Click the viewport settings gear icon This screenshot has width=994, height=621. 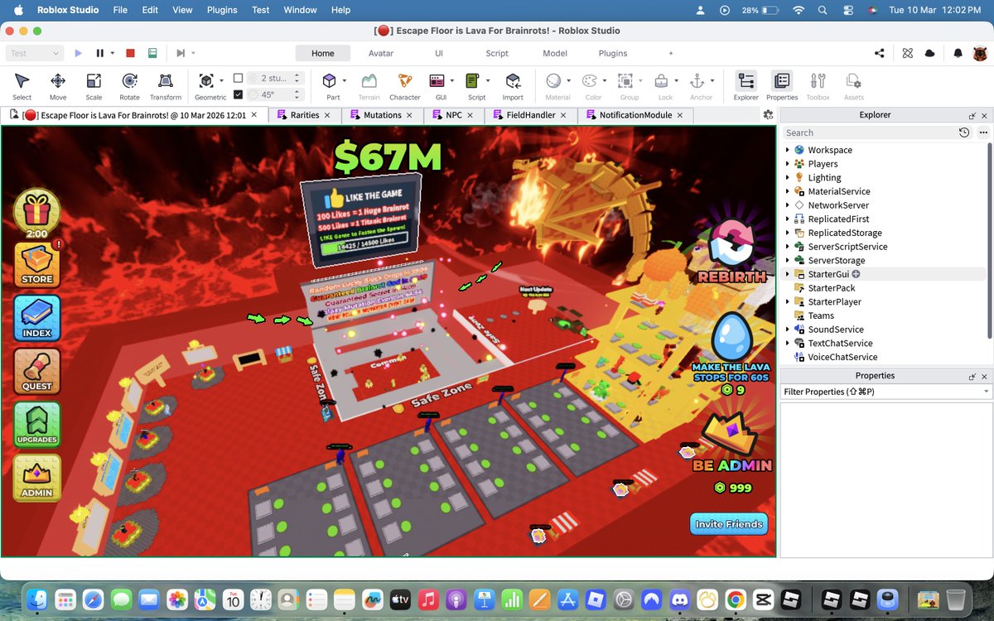pyautogui.click(x=769, y=115)
